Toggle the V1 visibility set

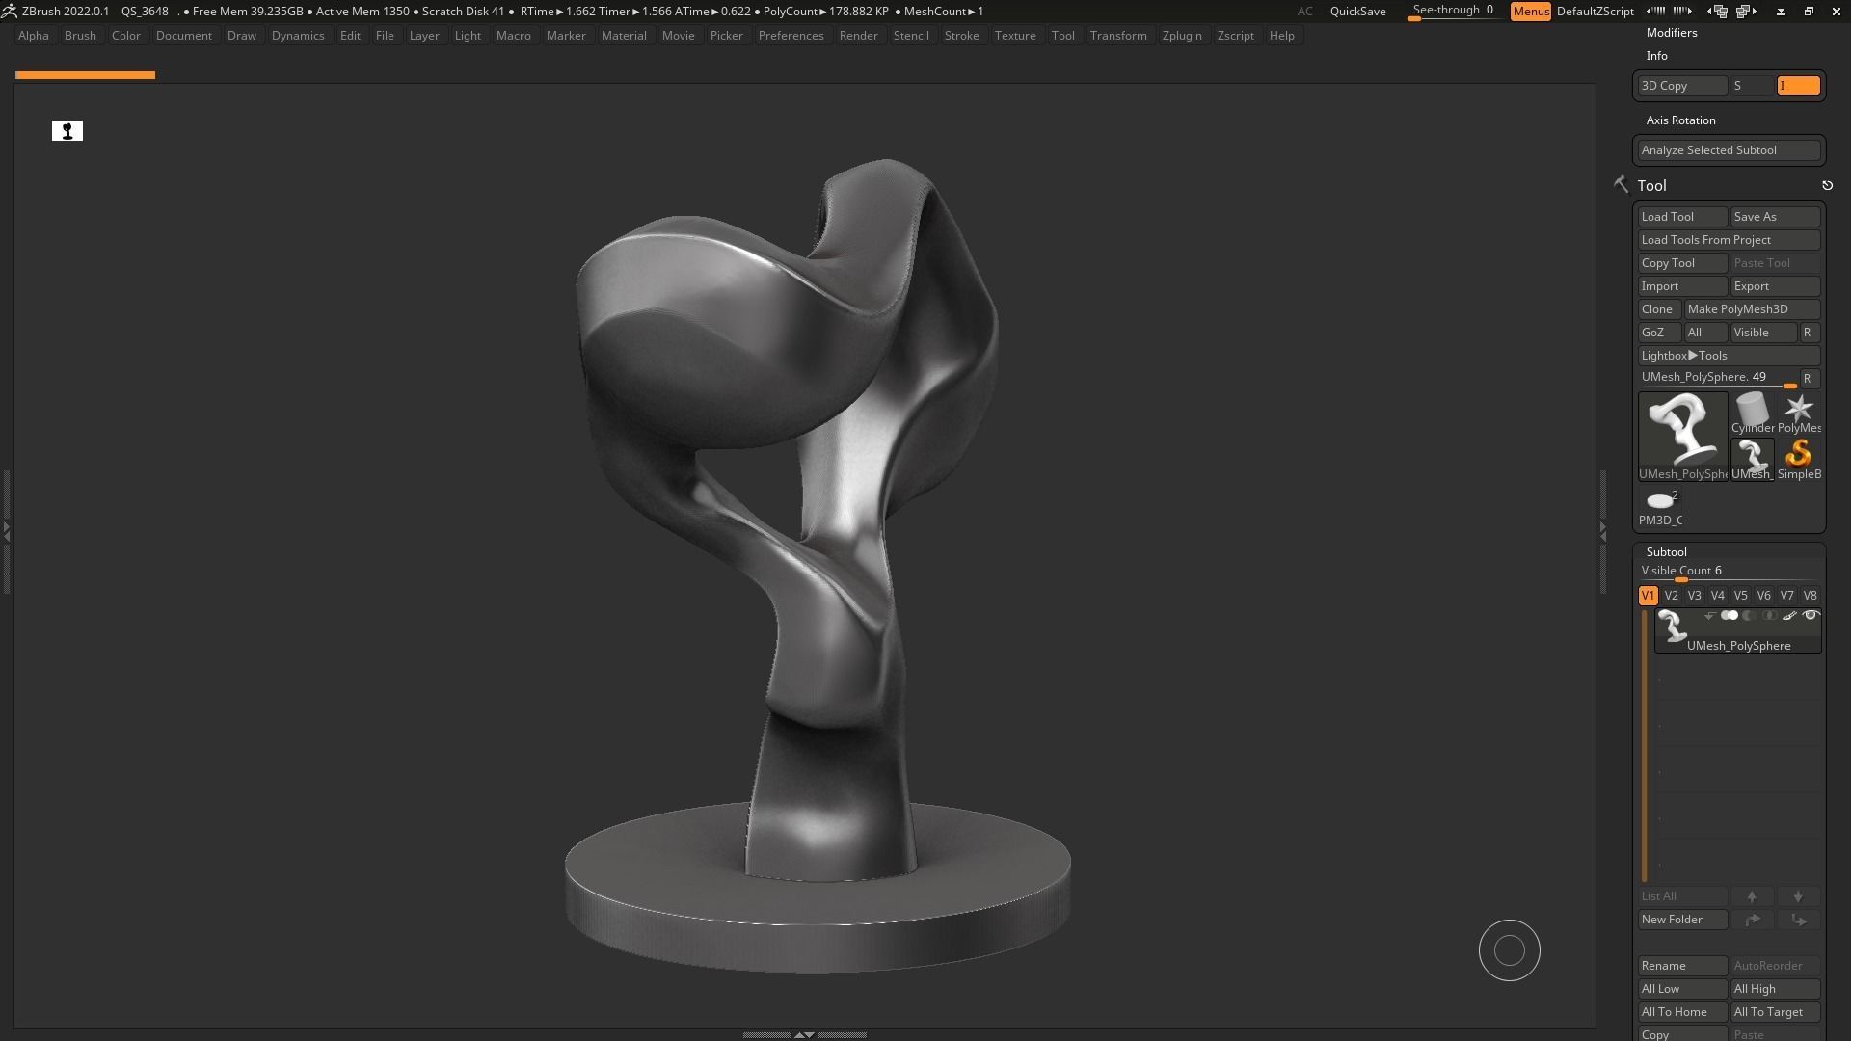pyautogui.click(x=1649, y=596)
